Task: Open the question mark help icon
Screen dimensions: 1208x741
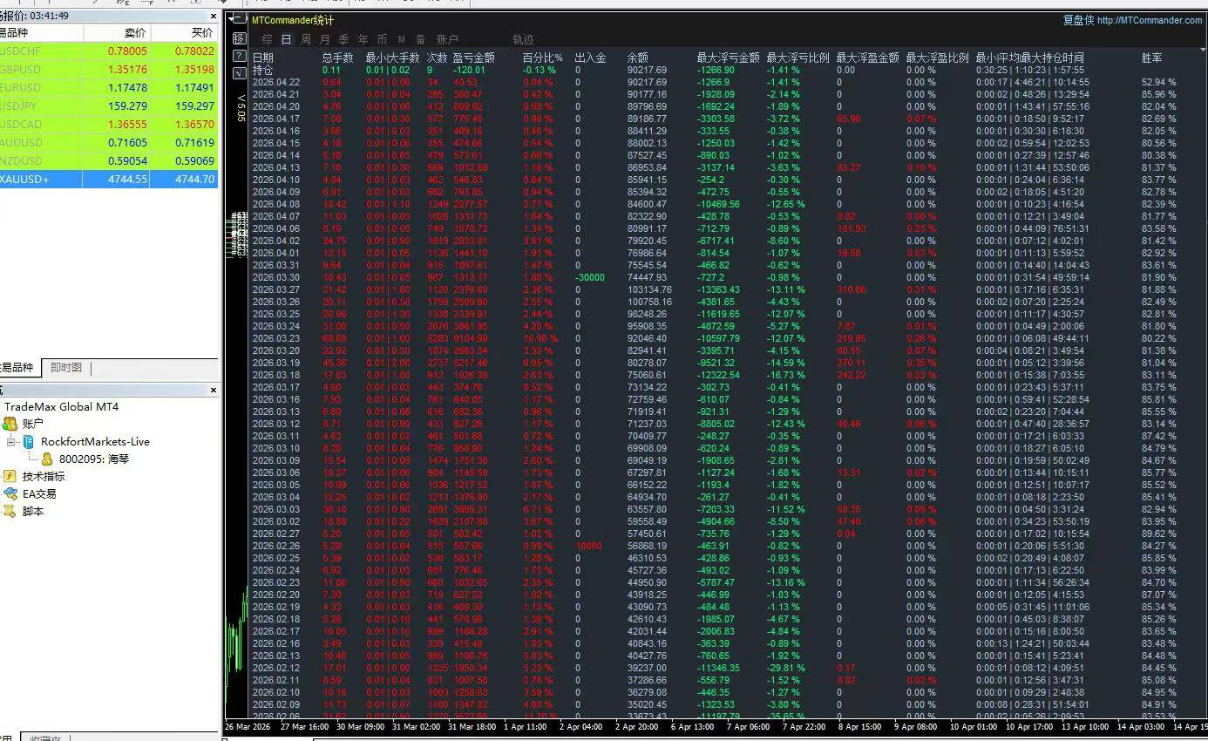Action: click(240, 57)
